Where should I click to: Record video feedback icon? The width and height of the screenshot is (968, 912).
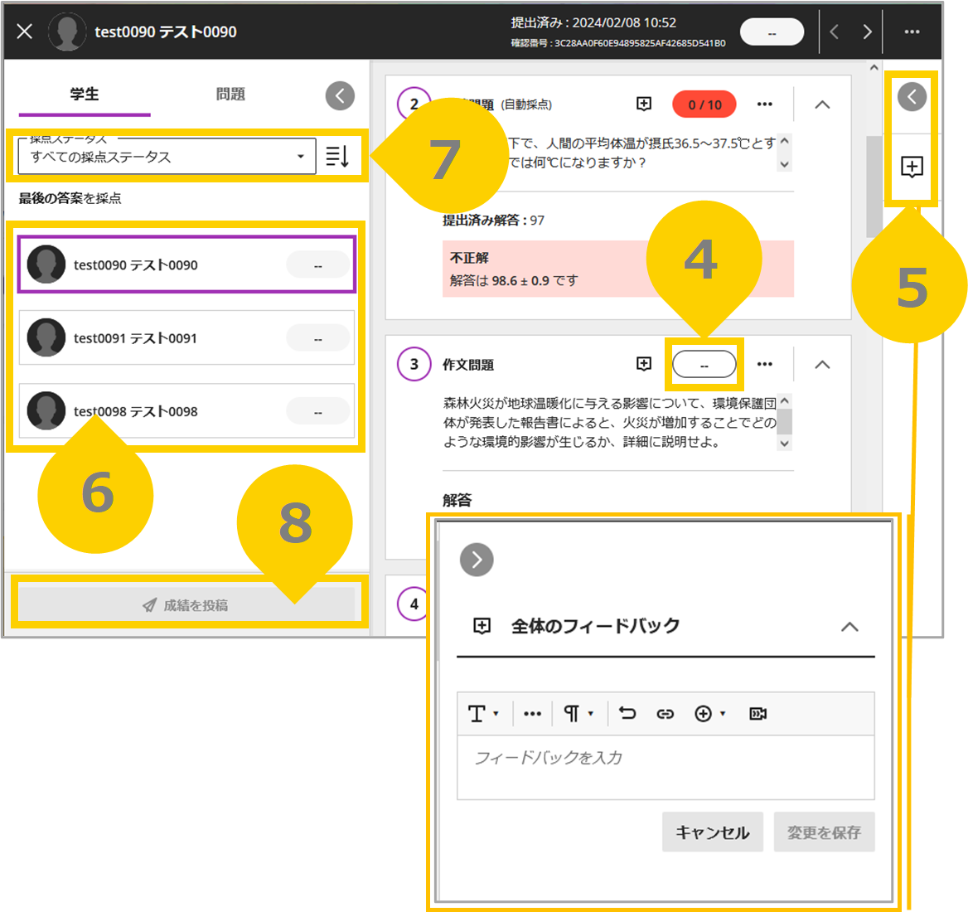point(758,714)
